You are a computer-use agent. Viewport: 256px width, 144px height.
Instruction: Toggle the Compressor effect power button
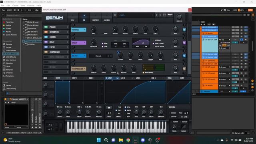click(x=184, y=69)
